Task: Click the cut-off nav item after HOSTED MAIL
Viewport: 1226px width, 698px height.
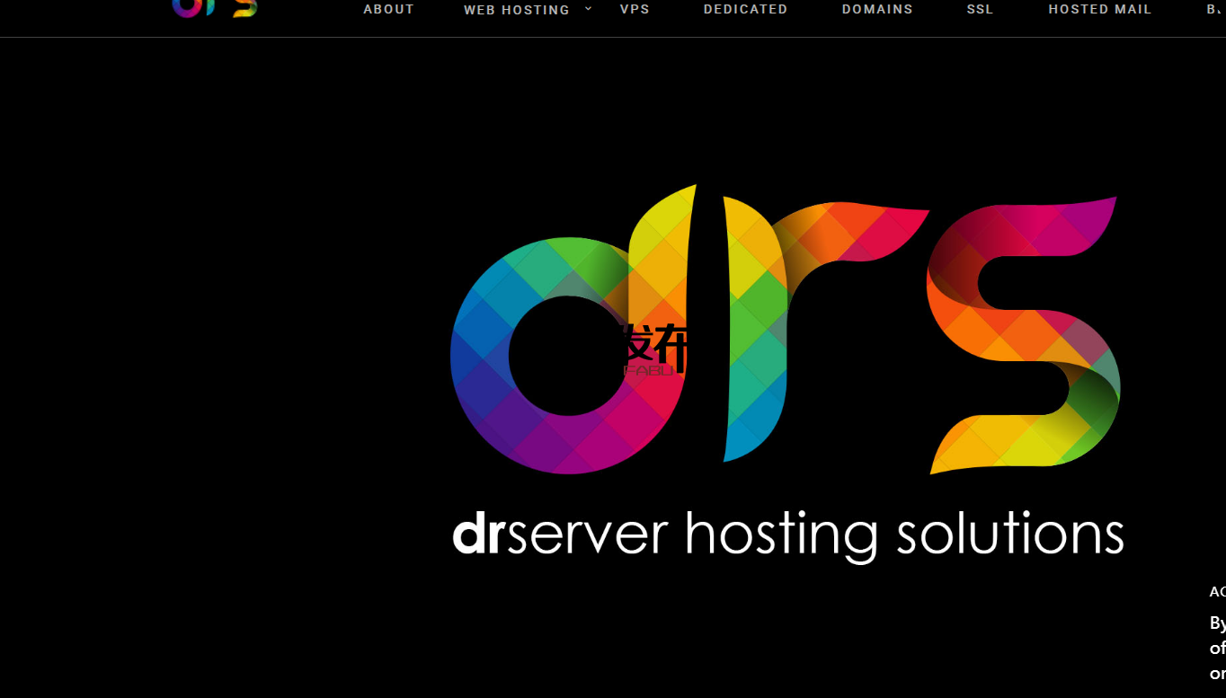Action: click(x=1214, y=10)
